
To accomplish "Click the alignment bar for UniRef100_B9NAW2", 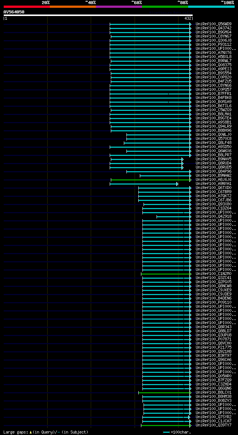I will point(165,176).
